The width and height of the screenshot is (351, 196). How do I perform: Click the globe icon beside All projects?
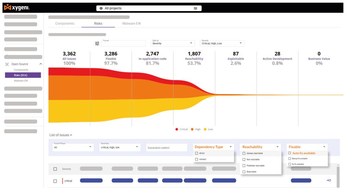[101, 8]
